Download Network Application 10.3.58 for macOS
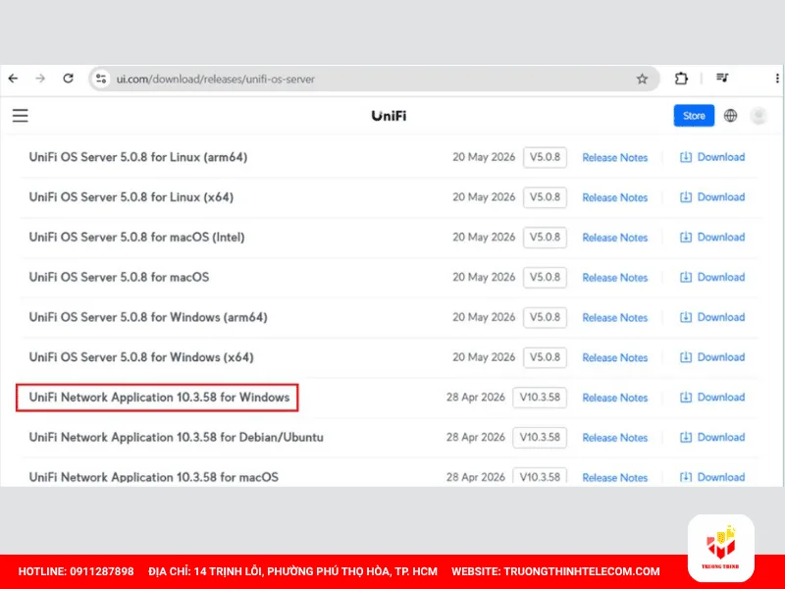Screen dimensions: 785x589 click(712, 477)
